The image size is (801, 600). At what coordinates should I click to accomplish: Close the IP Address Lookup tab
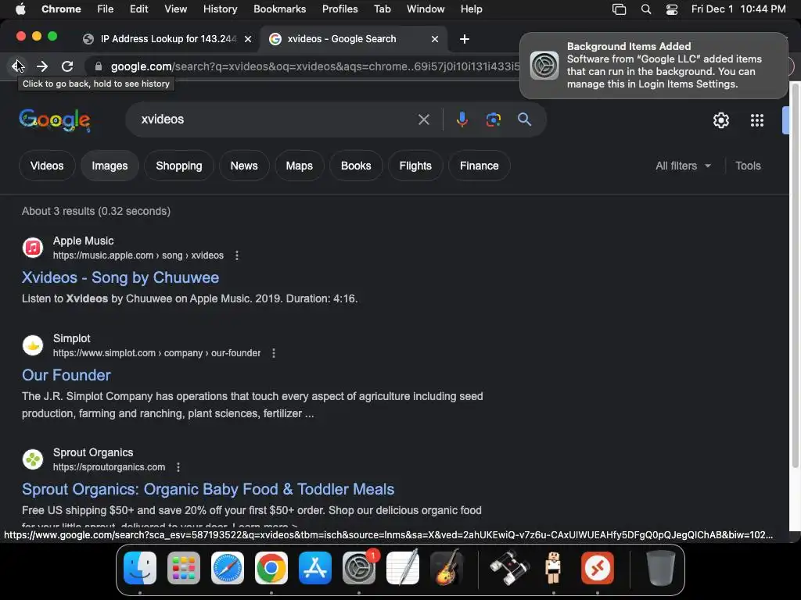(248, 39)
